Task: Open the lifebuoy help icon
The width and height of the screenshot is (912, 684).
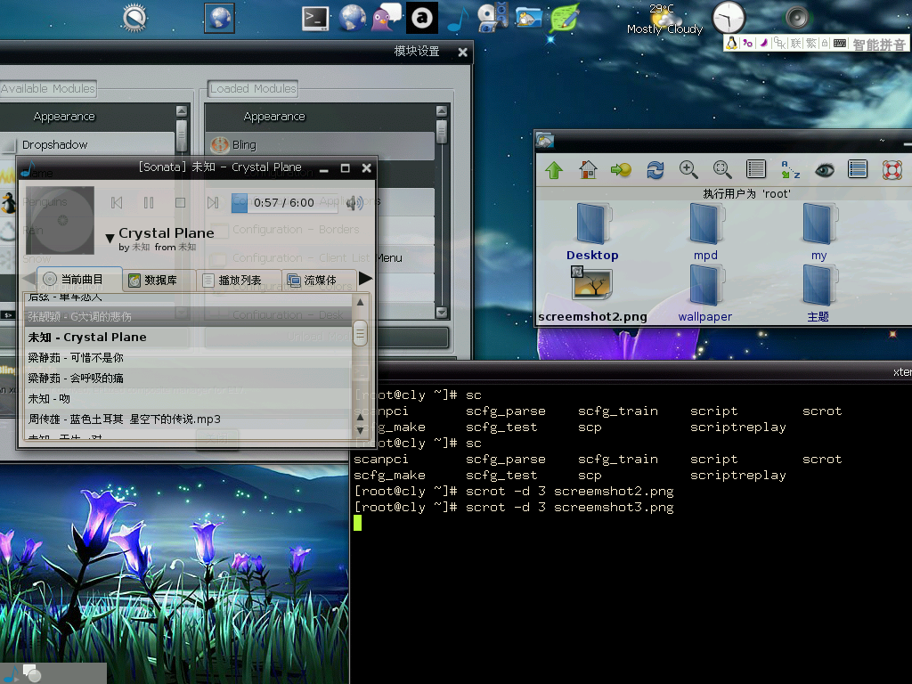Action: tap(892, 170)
